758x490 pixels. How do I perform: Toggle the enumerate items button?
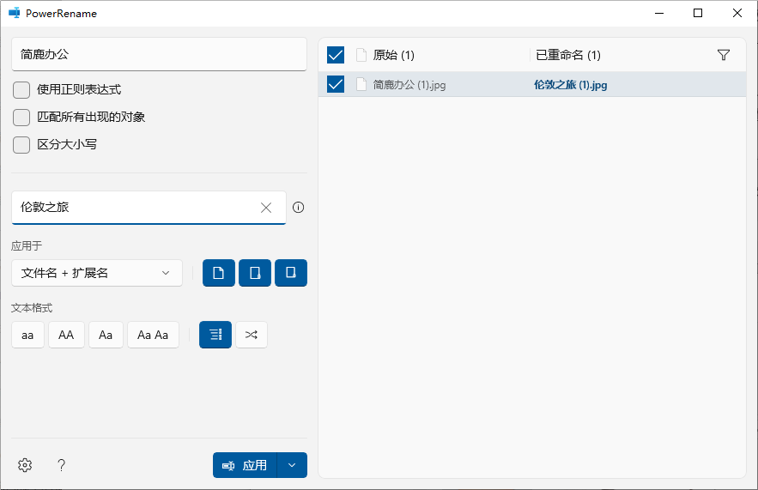click(215, 335)
